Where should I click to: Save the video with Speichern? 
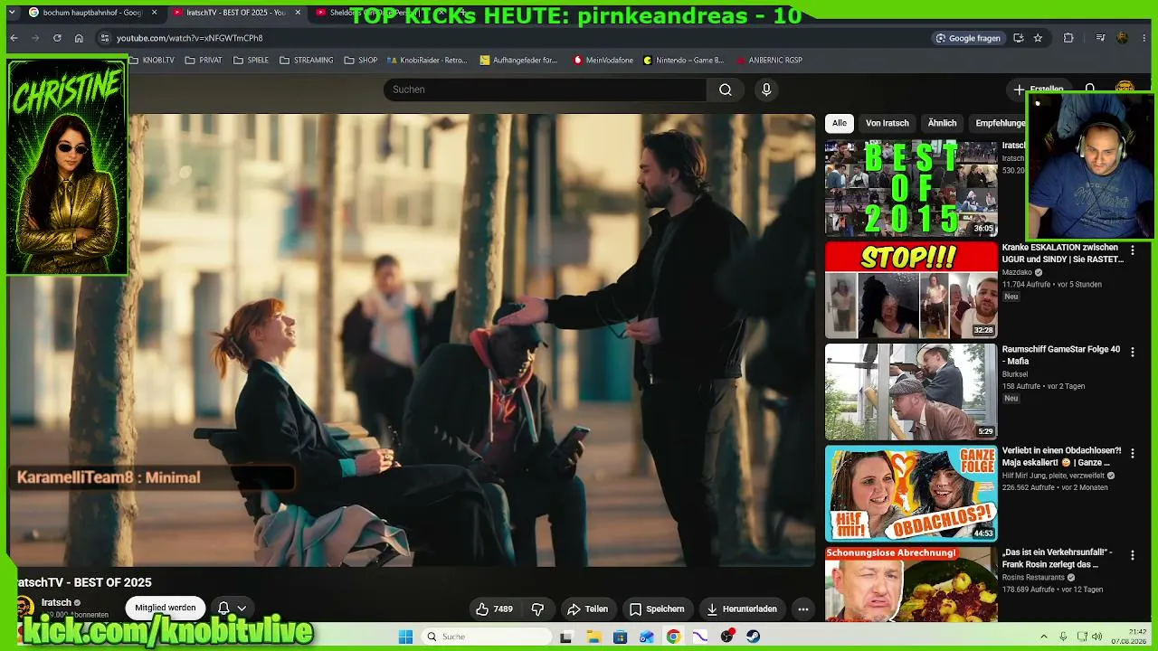pos(657,609)
